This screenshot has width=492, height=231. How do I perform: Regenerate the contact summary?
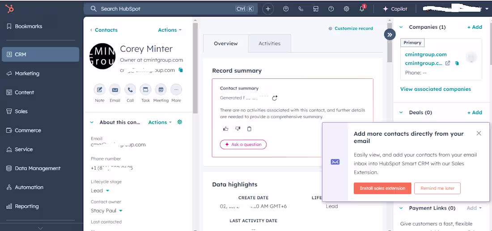275,98
